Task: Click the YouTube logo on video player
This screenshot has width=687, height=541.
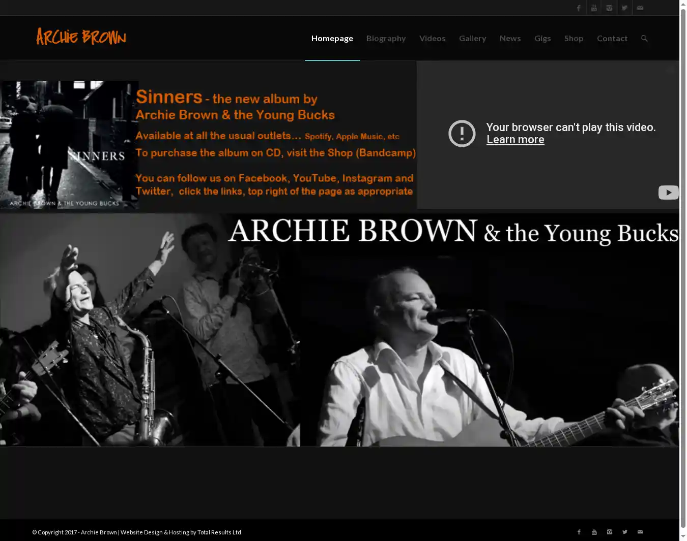Action: click(668, 193)
